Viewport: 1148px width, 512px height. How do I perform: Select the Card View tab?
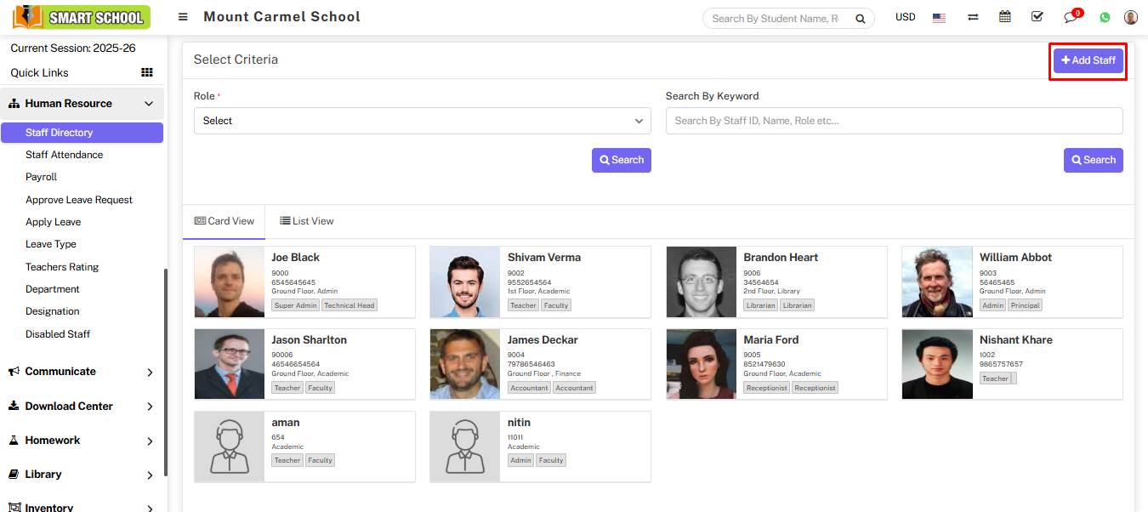click(x=224, y=220)
